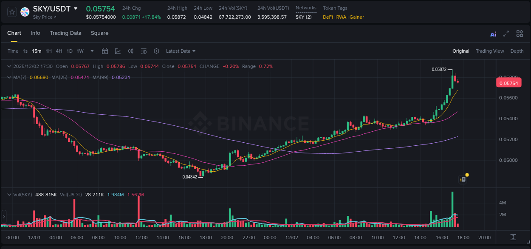
Task: Collapse the Vol(SKY) panel chevron
Action: 9,194
